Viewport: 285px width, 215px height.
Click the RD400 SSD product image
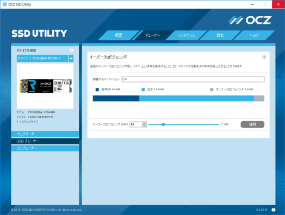[46, 86]
